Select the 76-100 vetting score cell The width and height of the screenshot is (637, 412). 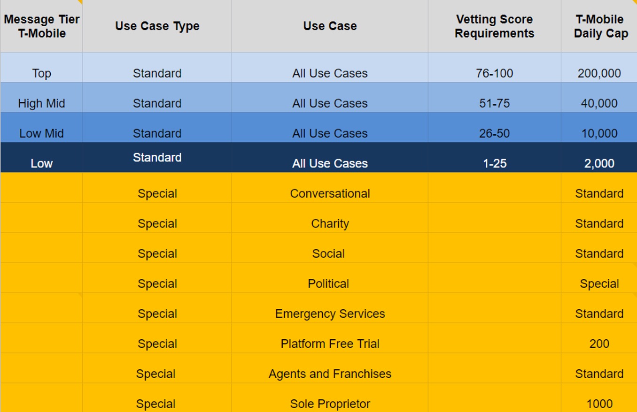[x=494, y=68]
